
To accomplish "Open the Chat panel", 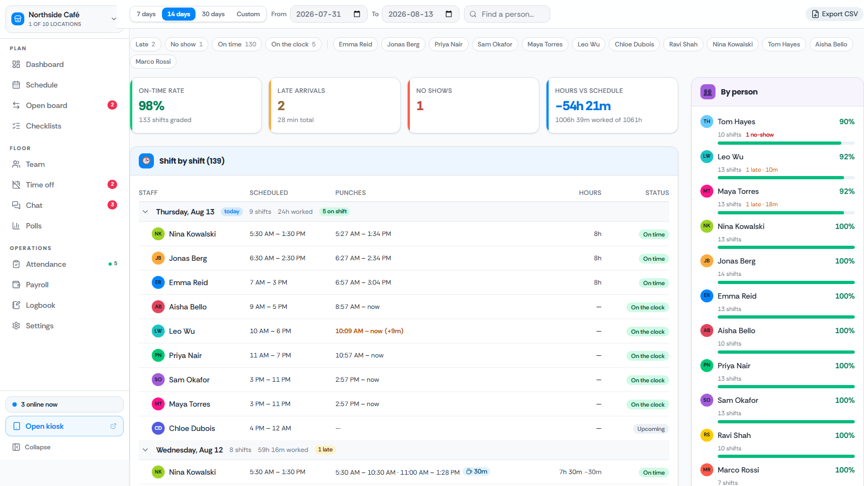I will point(64,205).
